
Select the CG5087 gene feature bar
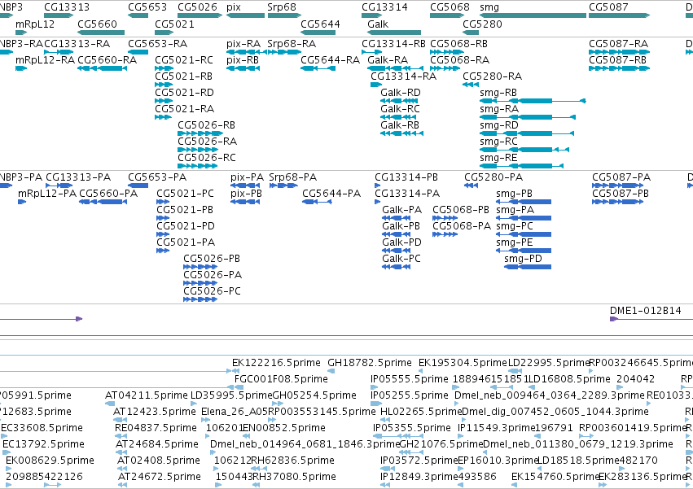coord(619,15)
